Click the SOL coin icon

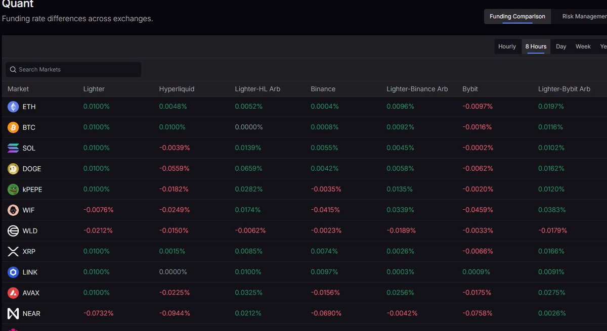point(13,148)
